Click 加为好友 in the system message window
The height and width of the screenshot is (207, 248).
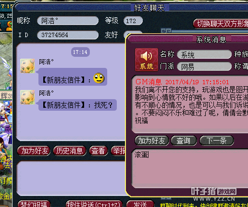pos(151,141)
